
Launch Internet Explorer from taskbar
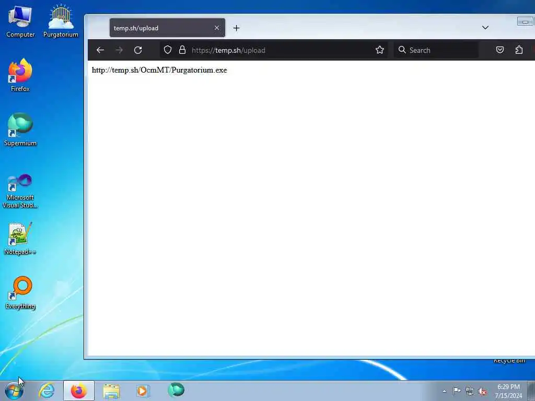point(46,391)
